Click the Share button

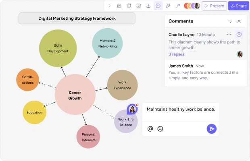[x=239, y=6]
